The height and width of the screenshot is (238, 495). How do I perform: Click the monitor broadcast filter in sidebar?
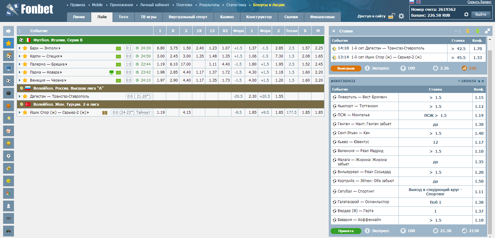[8, 68]
